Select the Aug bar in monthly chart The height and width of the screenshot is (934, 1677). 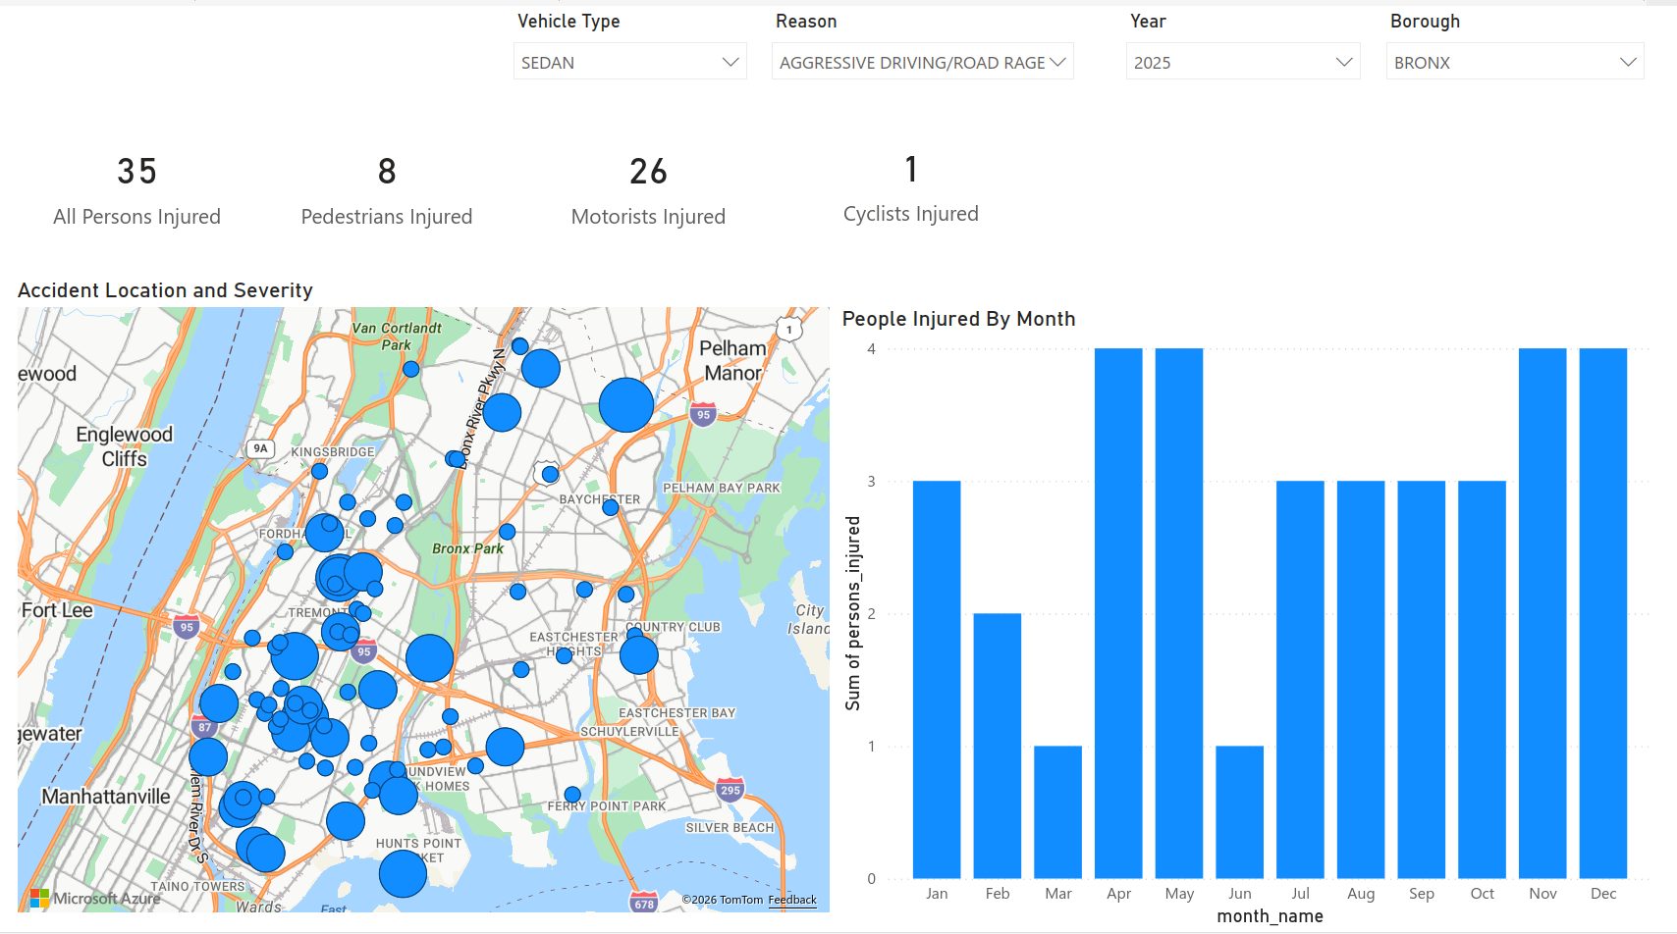(1361, 679)
